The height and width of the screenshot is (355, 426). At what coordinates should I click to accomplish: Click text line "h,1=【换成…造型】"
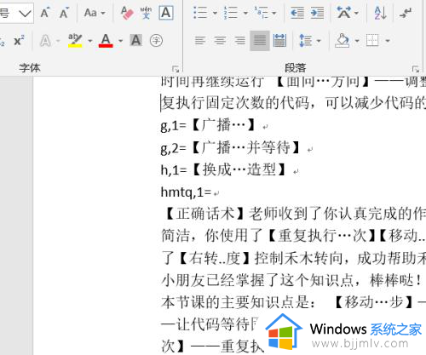tap(223, 170)
